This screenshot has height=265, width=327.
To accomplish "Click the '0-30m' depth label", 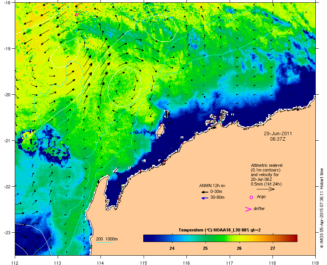I will coord(216,191).
